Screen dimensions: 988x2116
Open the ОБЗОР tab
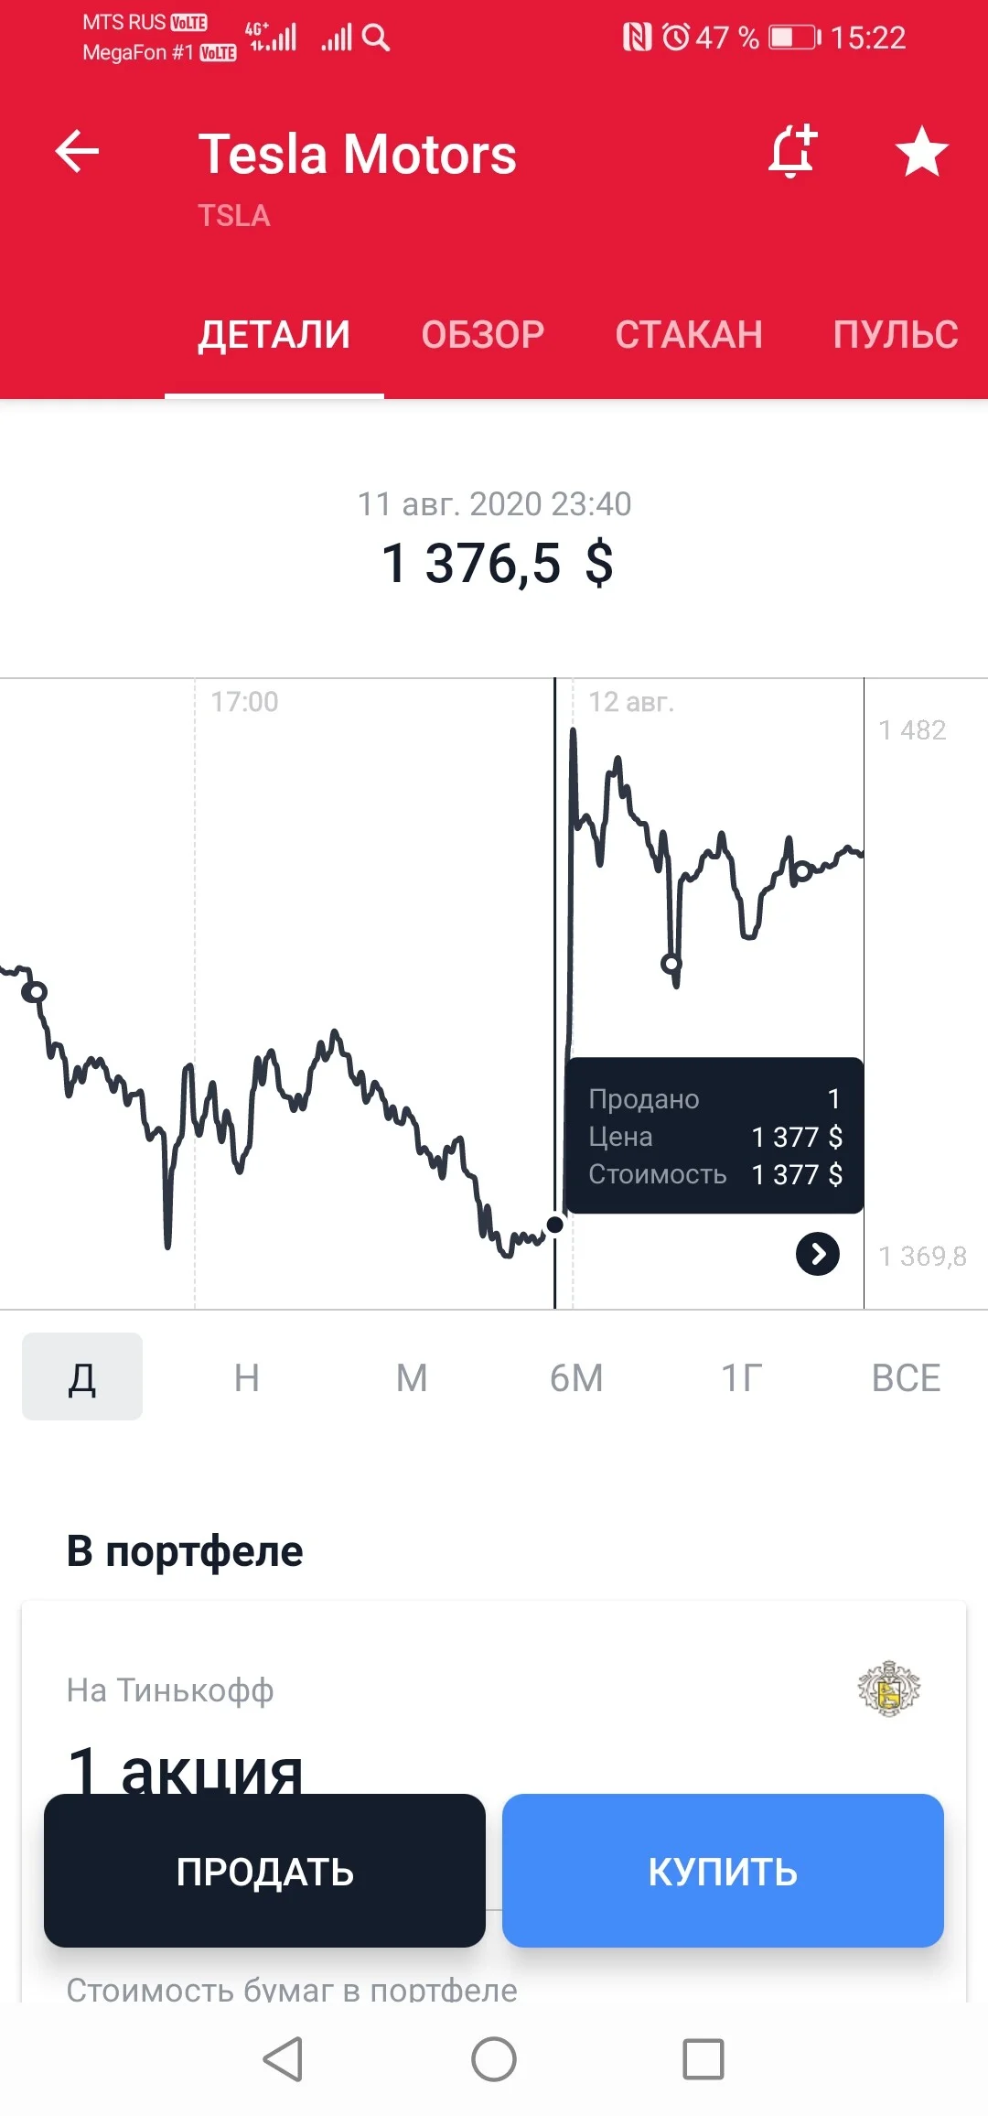click(482, 334)
